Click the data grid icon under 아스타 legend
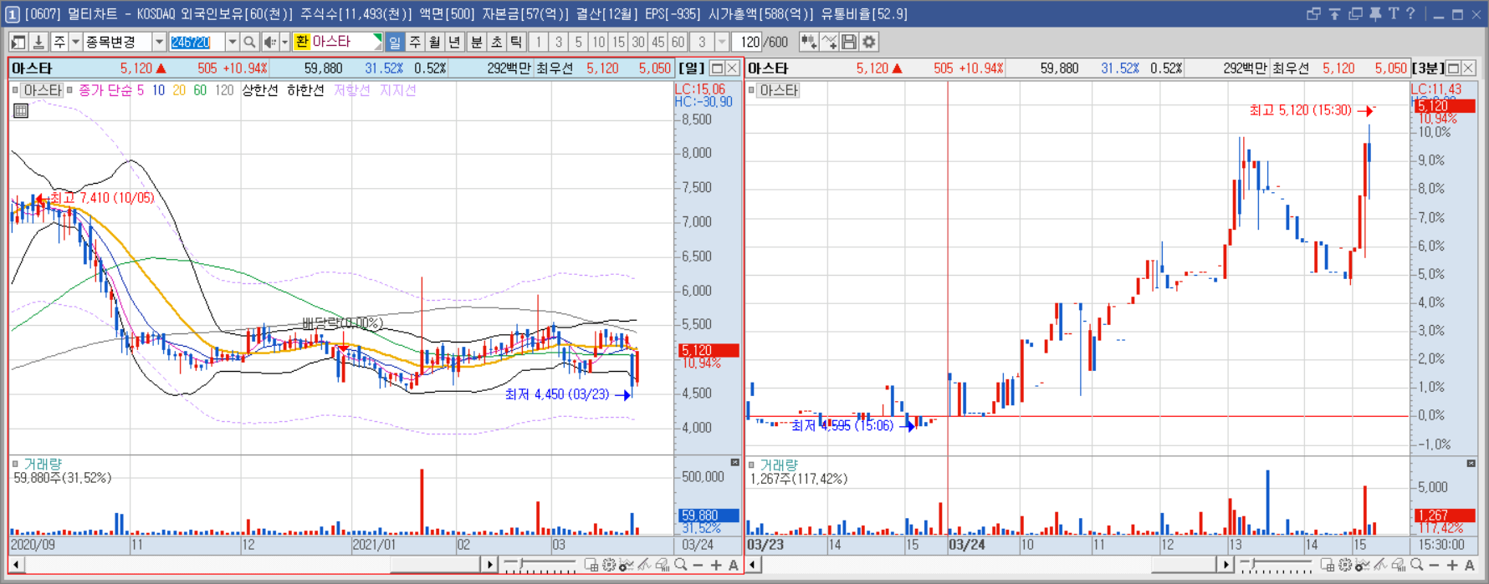This screenshot has width=1489, height=584. [x=21, y=110]
